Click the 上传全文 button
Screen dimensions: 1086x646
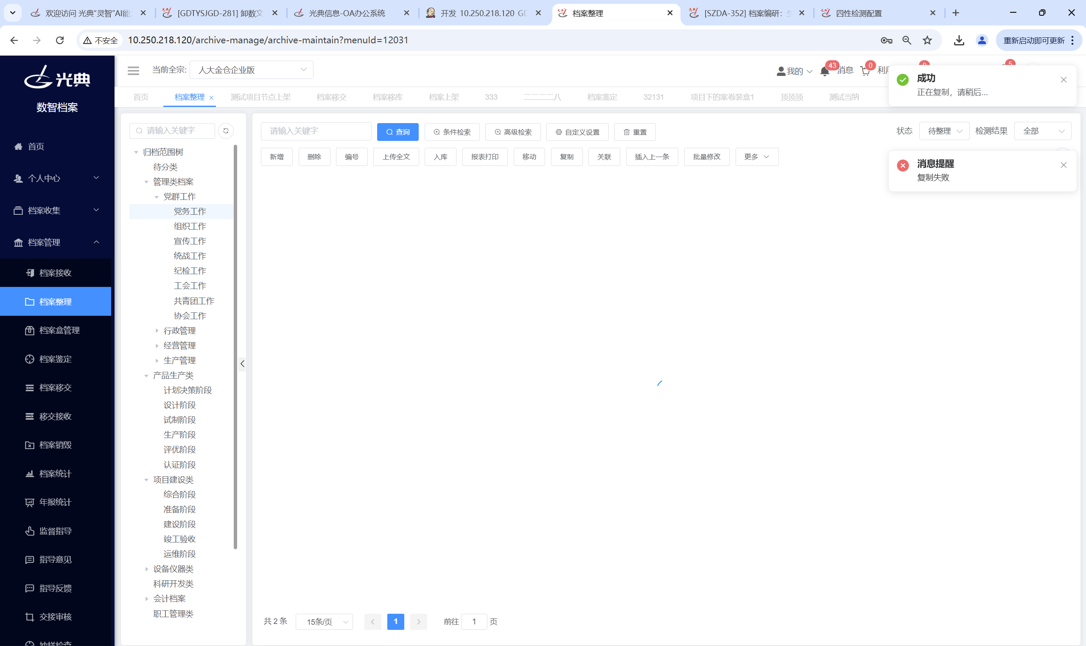[x=396, y=157]
